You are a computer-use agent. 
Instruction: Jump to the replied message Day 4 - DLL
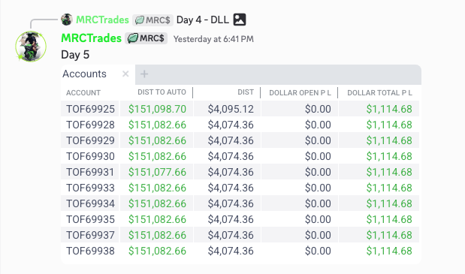coord(203,20)
